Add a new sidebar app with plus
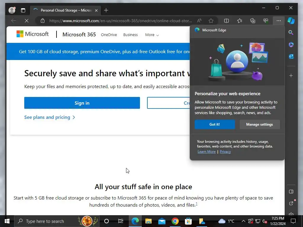This screenshot has height=227, width=303. 291,75
